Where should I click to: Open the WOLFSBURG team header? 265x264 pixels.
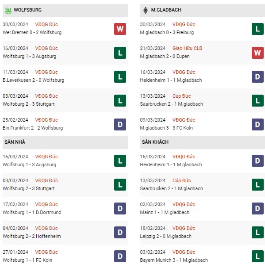point(65,10)
